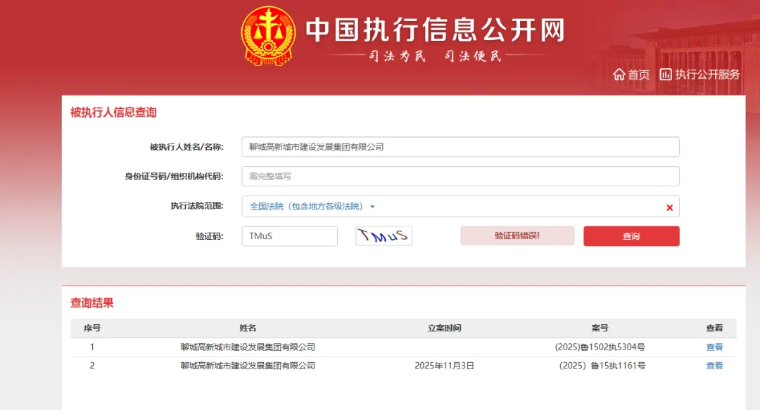Viewport: 760px width, 410px height.
Task: Click the 查看 column header
Action: [714, 328]
